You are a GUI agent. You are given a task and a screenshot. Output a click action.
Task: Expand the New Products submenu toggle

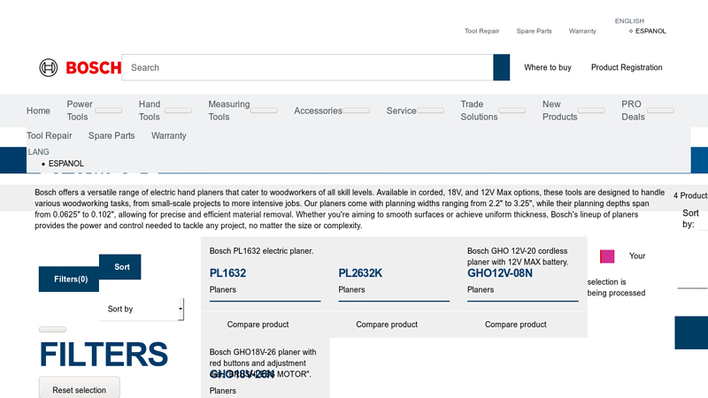pyautogui.click(x=591, y=111)
